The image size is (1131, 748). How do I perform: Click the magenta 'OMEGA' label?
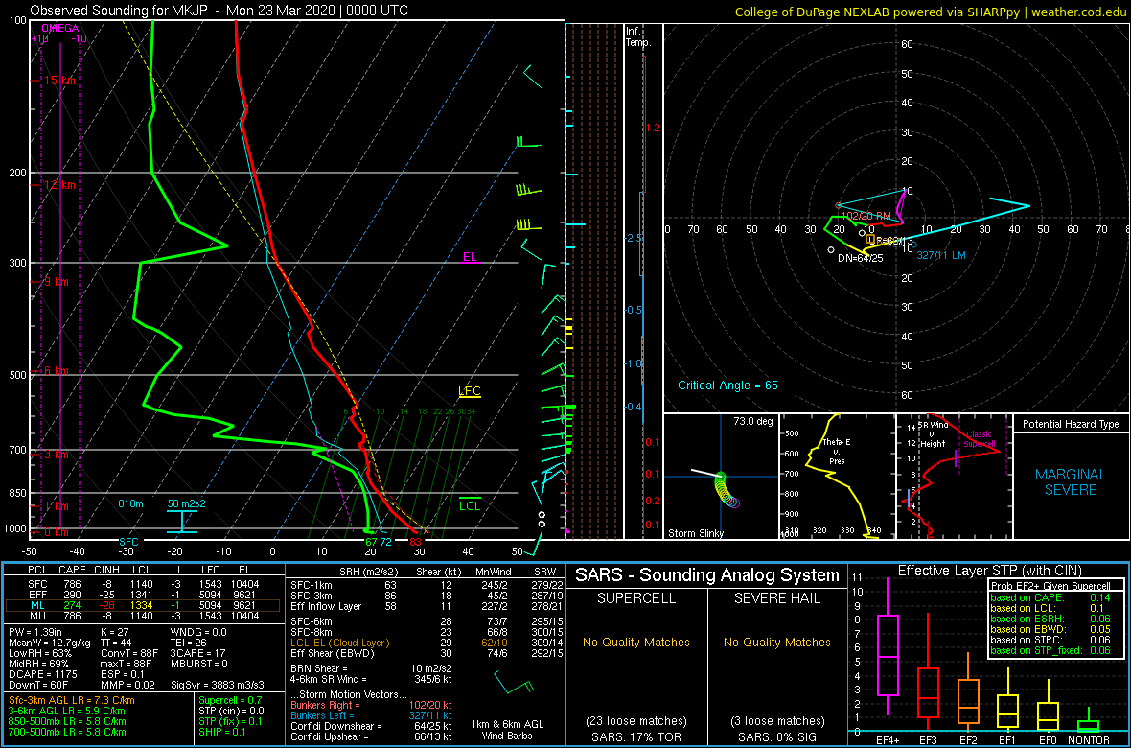pos(58,28)
